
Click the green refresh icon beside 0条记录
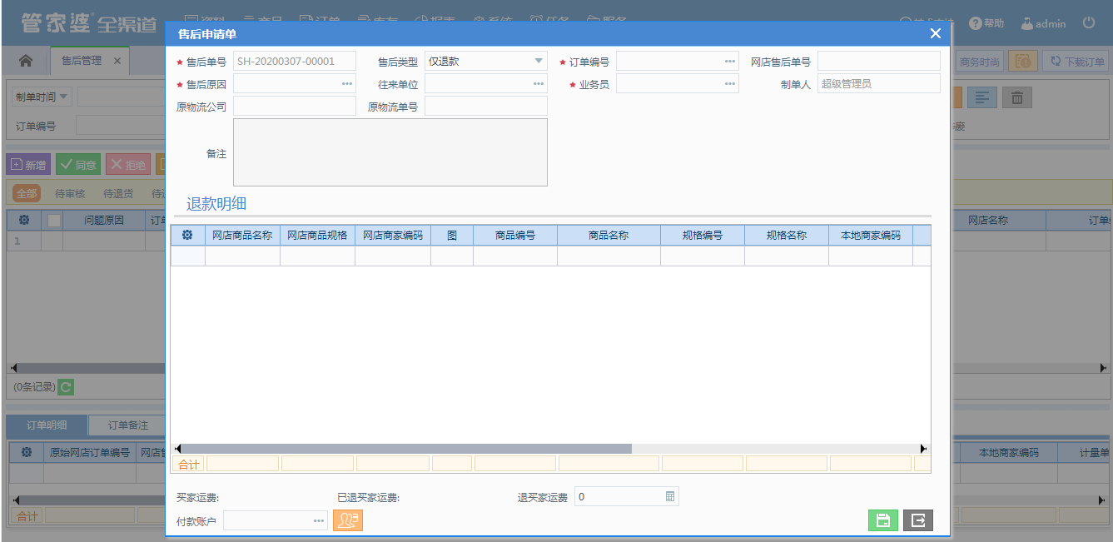tap(66, 387)
